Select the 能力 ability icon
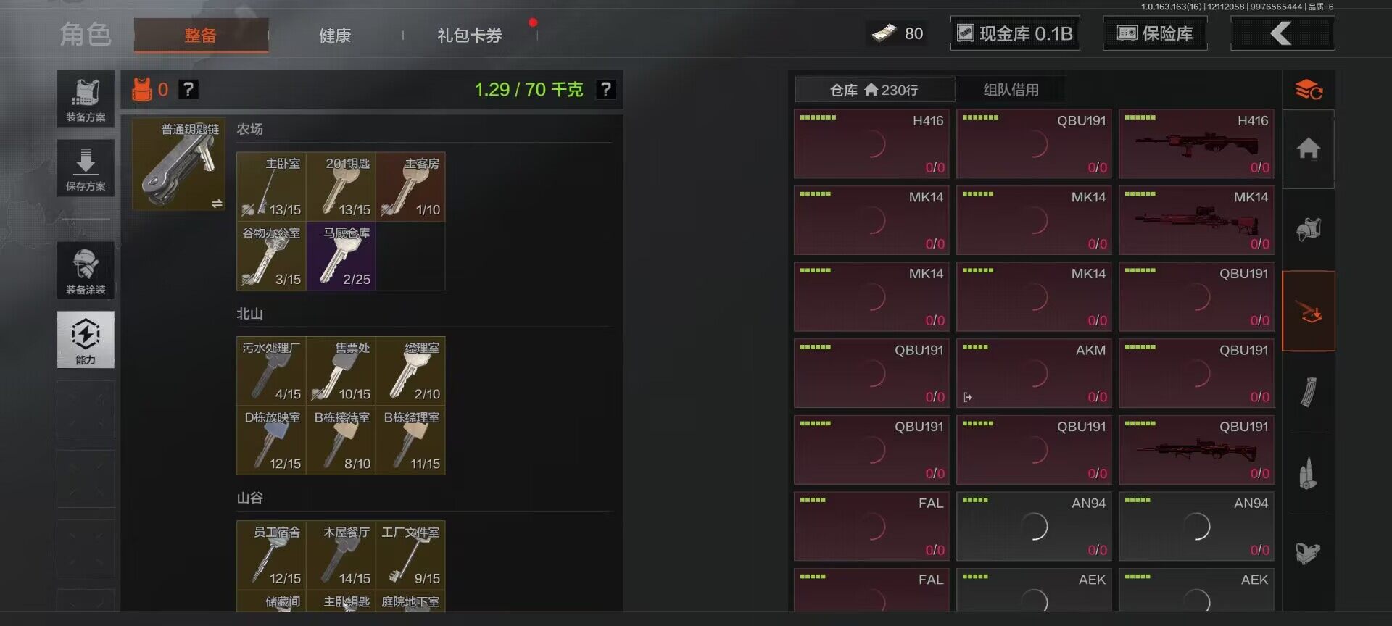Screen dimensions: 1392x626 [x=86, y=340]
